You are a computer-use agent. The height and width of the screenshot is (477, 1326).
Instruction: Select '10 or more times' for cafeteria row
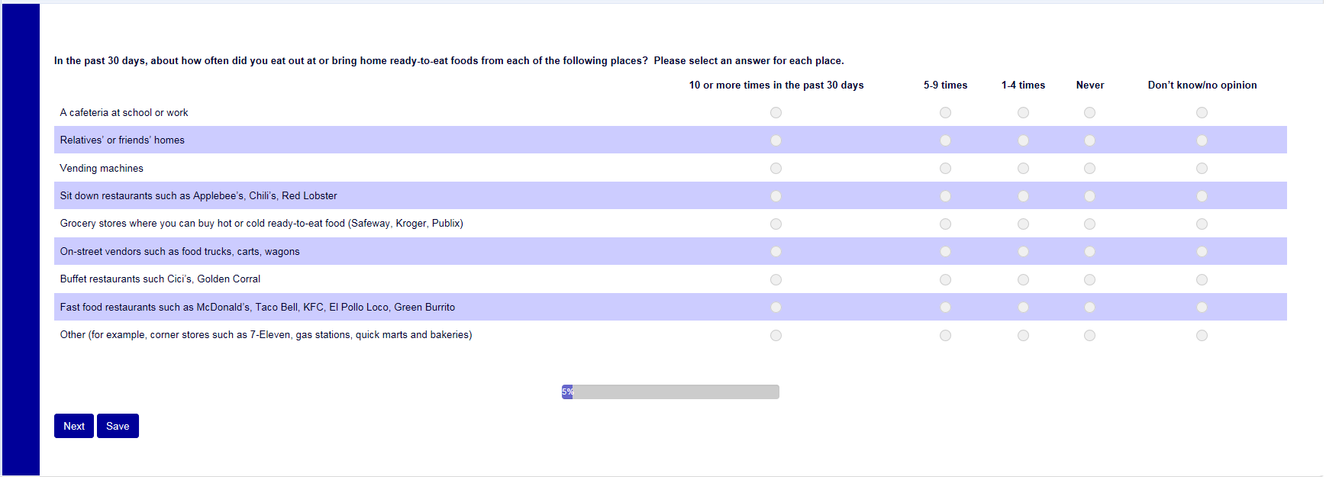(776, 113)
